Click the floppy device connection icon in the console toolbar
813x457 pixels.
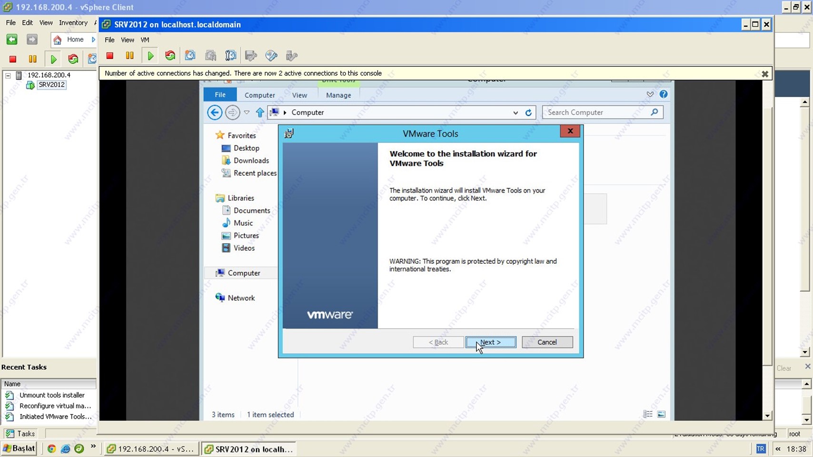pos(251,56)
